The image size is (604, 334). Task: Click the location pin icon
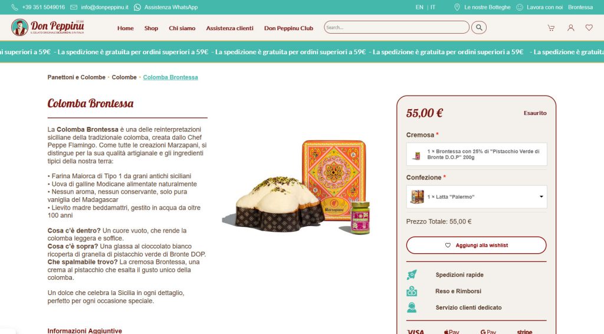coord(457,7)
